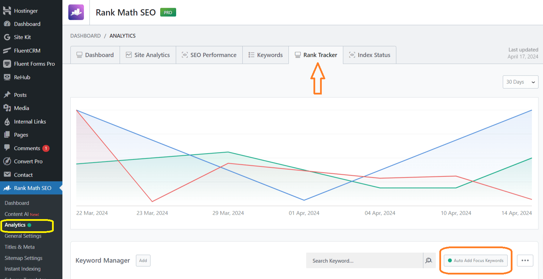
Task: Click the 14 Apr, 2024 chart date label
Action: (517, 213)
